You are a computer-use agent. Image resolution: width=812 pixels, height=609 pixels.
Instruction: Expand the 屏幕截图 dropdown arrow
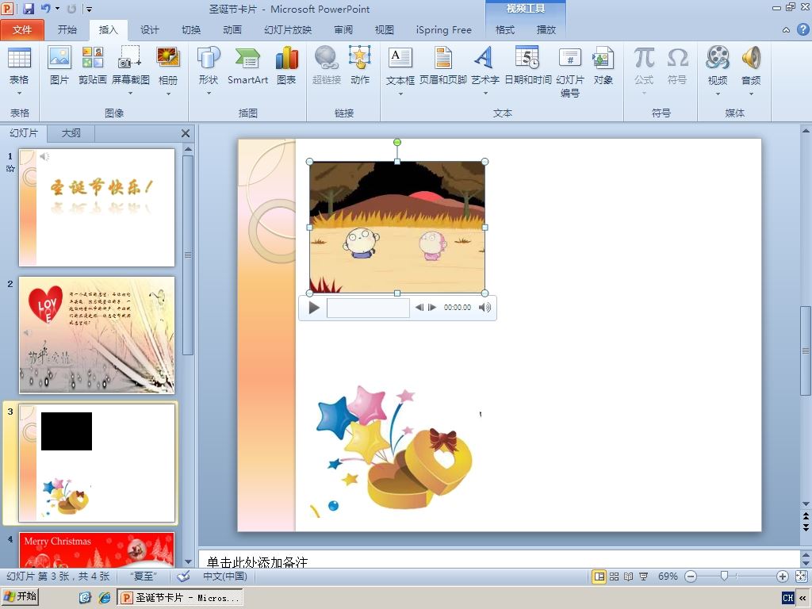pos(130,94)
